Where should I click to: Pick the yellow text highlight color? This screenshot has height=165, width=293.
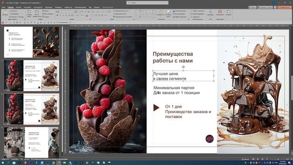[82, 16]
